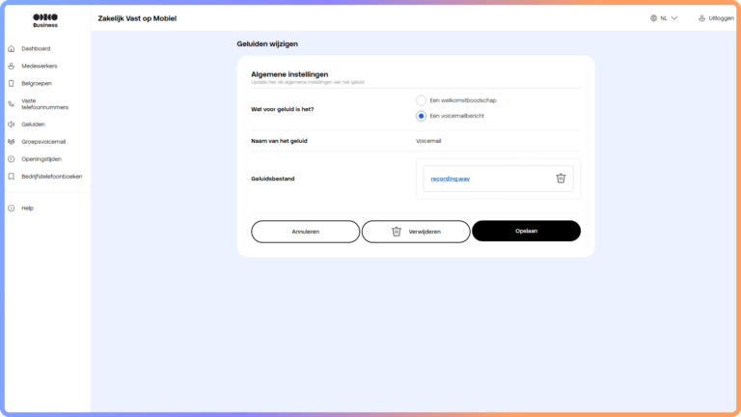Open the Medewerkers menu item
The height and width of the screenshot is (417, 741).
pyautogui.click(x=40, y=67)
